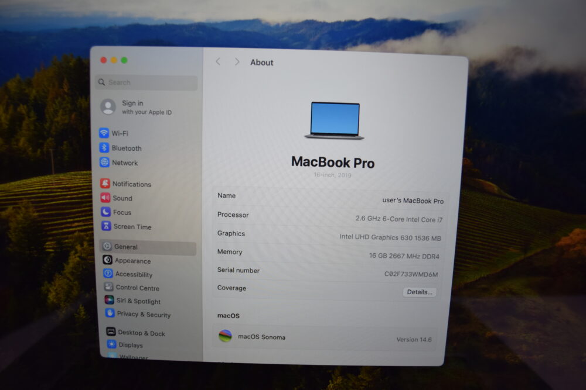The height and width of the screenshot is (390, 586).
Task: Click the "16-inch, 2019" model subtitle
Action: pos(333,174)
